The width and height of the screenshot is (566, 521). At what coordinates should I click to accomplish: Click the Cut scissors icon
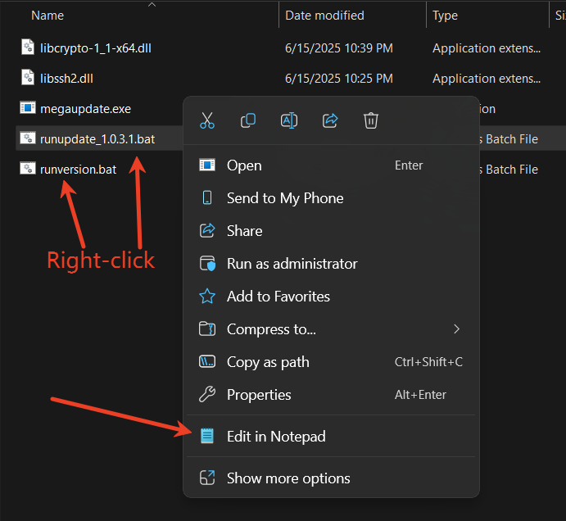[207, 120]
